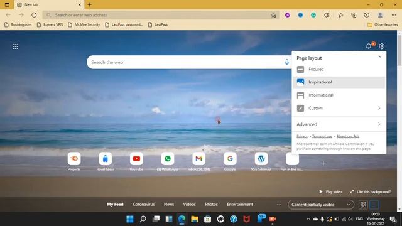The image size is (402, 226).
Task: Open File Explorer from the taskbar
Action: (x=195, y=219)
